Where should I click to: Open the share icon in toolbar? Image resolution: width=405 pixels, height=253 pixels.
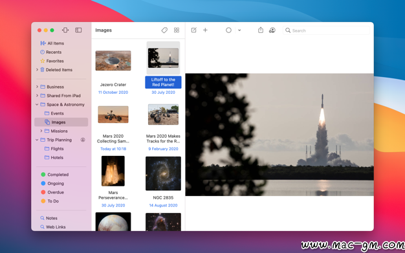(261, 30)
